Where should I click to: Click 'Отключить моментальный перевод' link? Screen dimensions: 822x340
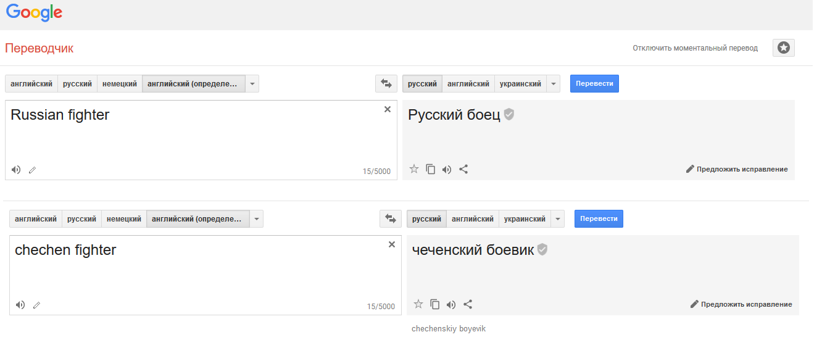tap(695, 48)
